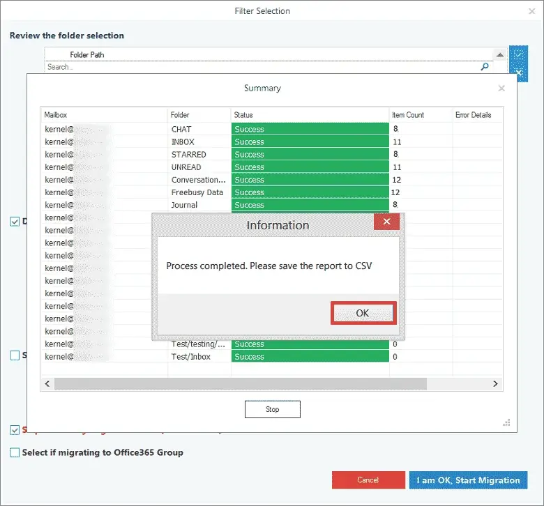Click the Summary horizontal scrollbar thumb

click(x=241, y=383)
